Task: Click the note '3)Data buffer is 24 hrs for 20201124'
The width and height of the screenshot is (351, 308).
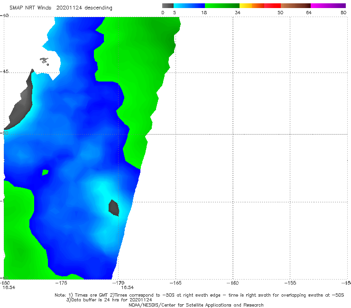Action: [109, 300]
